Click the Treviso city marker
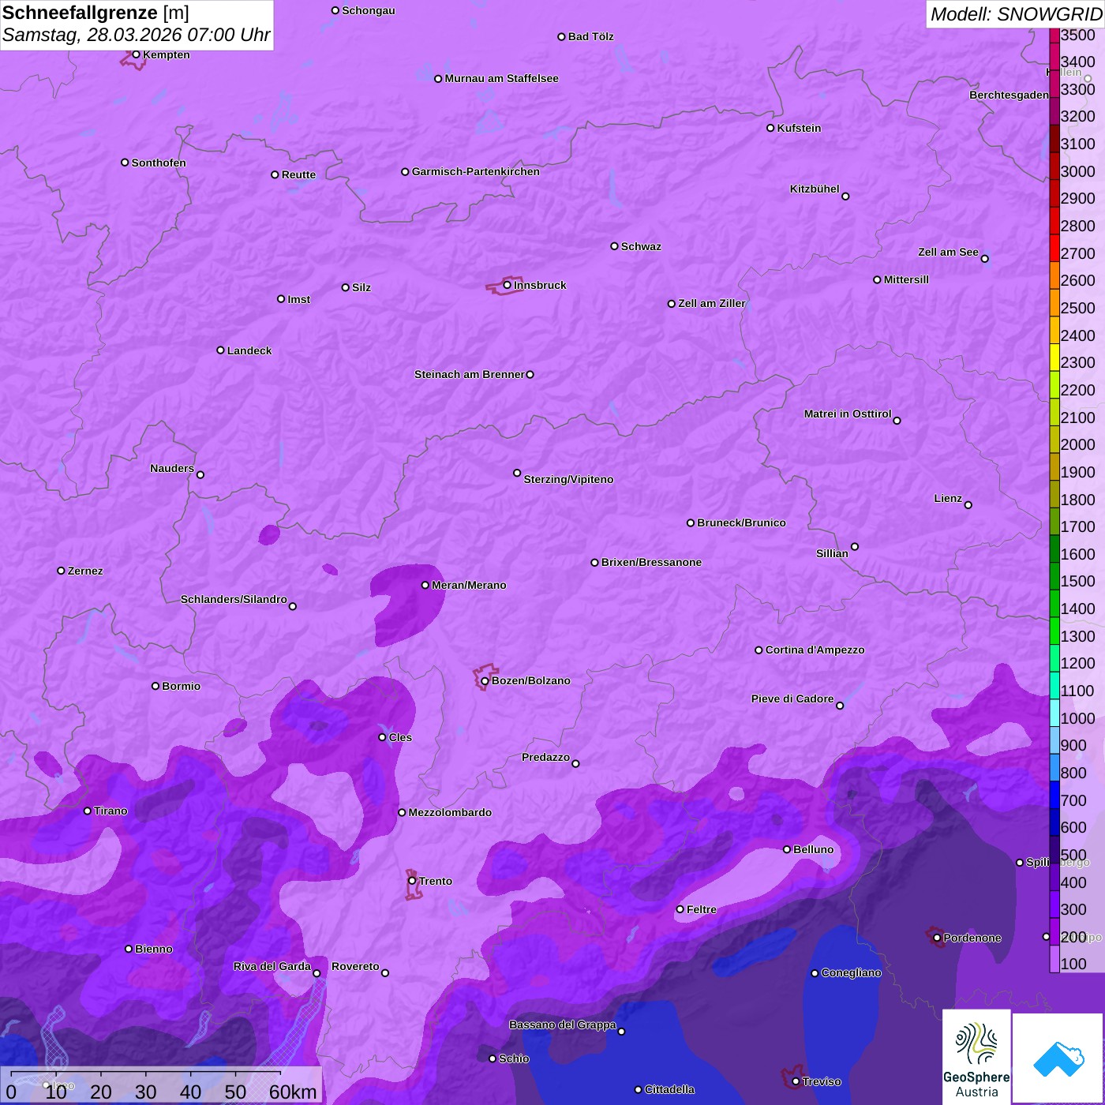 pos(796,1081)
